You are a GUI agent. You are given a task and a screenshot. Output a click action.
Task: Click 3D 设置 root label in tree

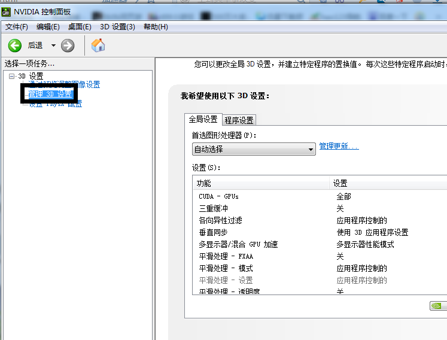click(31, 76)
